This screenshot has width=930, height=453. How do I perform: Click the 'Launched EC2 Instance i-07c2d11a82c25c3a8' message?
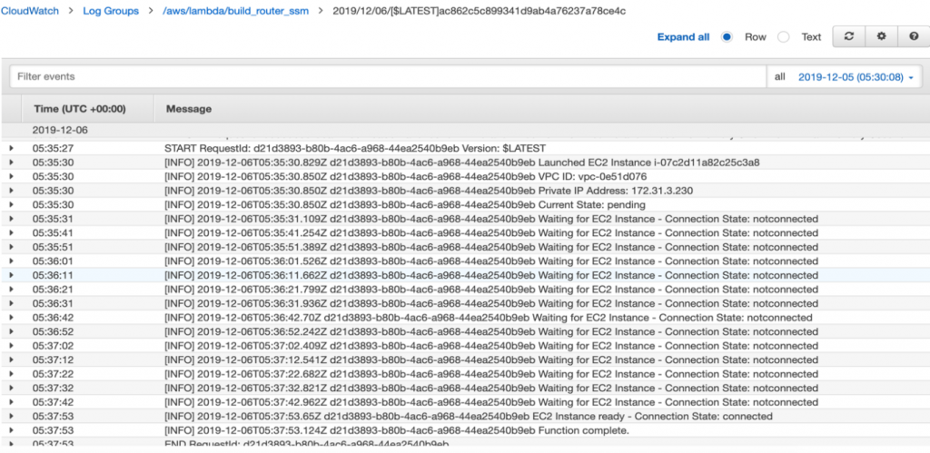tap(649, 162)
